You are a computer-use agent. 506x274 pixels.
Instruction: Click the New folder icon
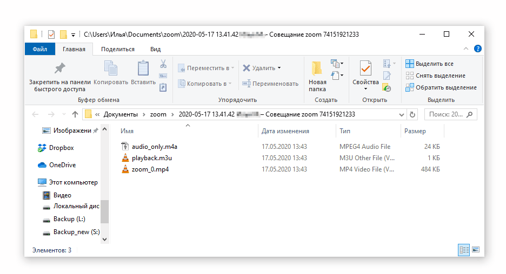[317, 68]
